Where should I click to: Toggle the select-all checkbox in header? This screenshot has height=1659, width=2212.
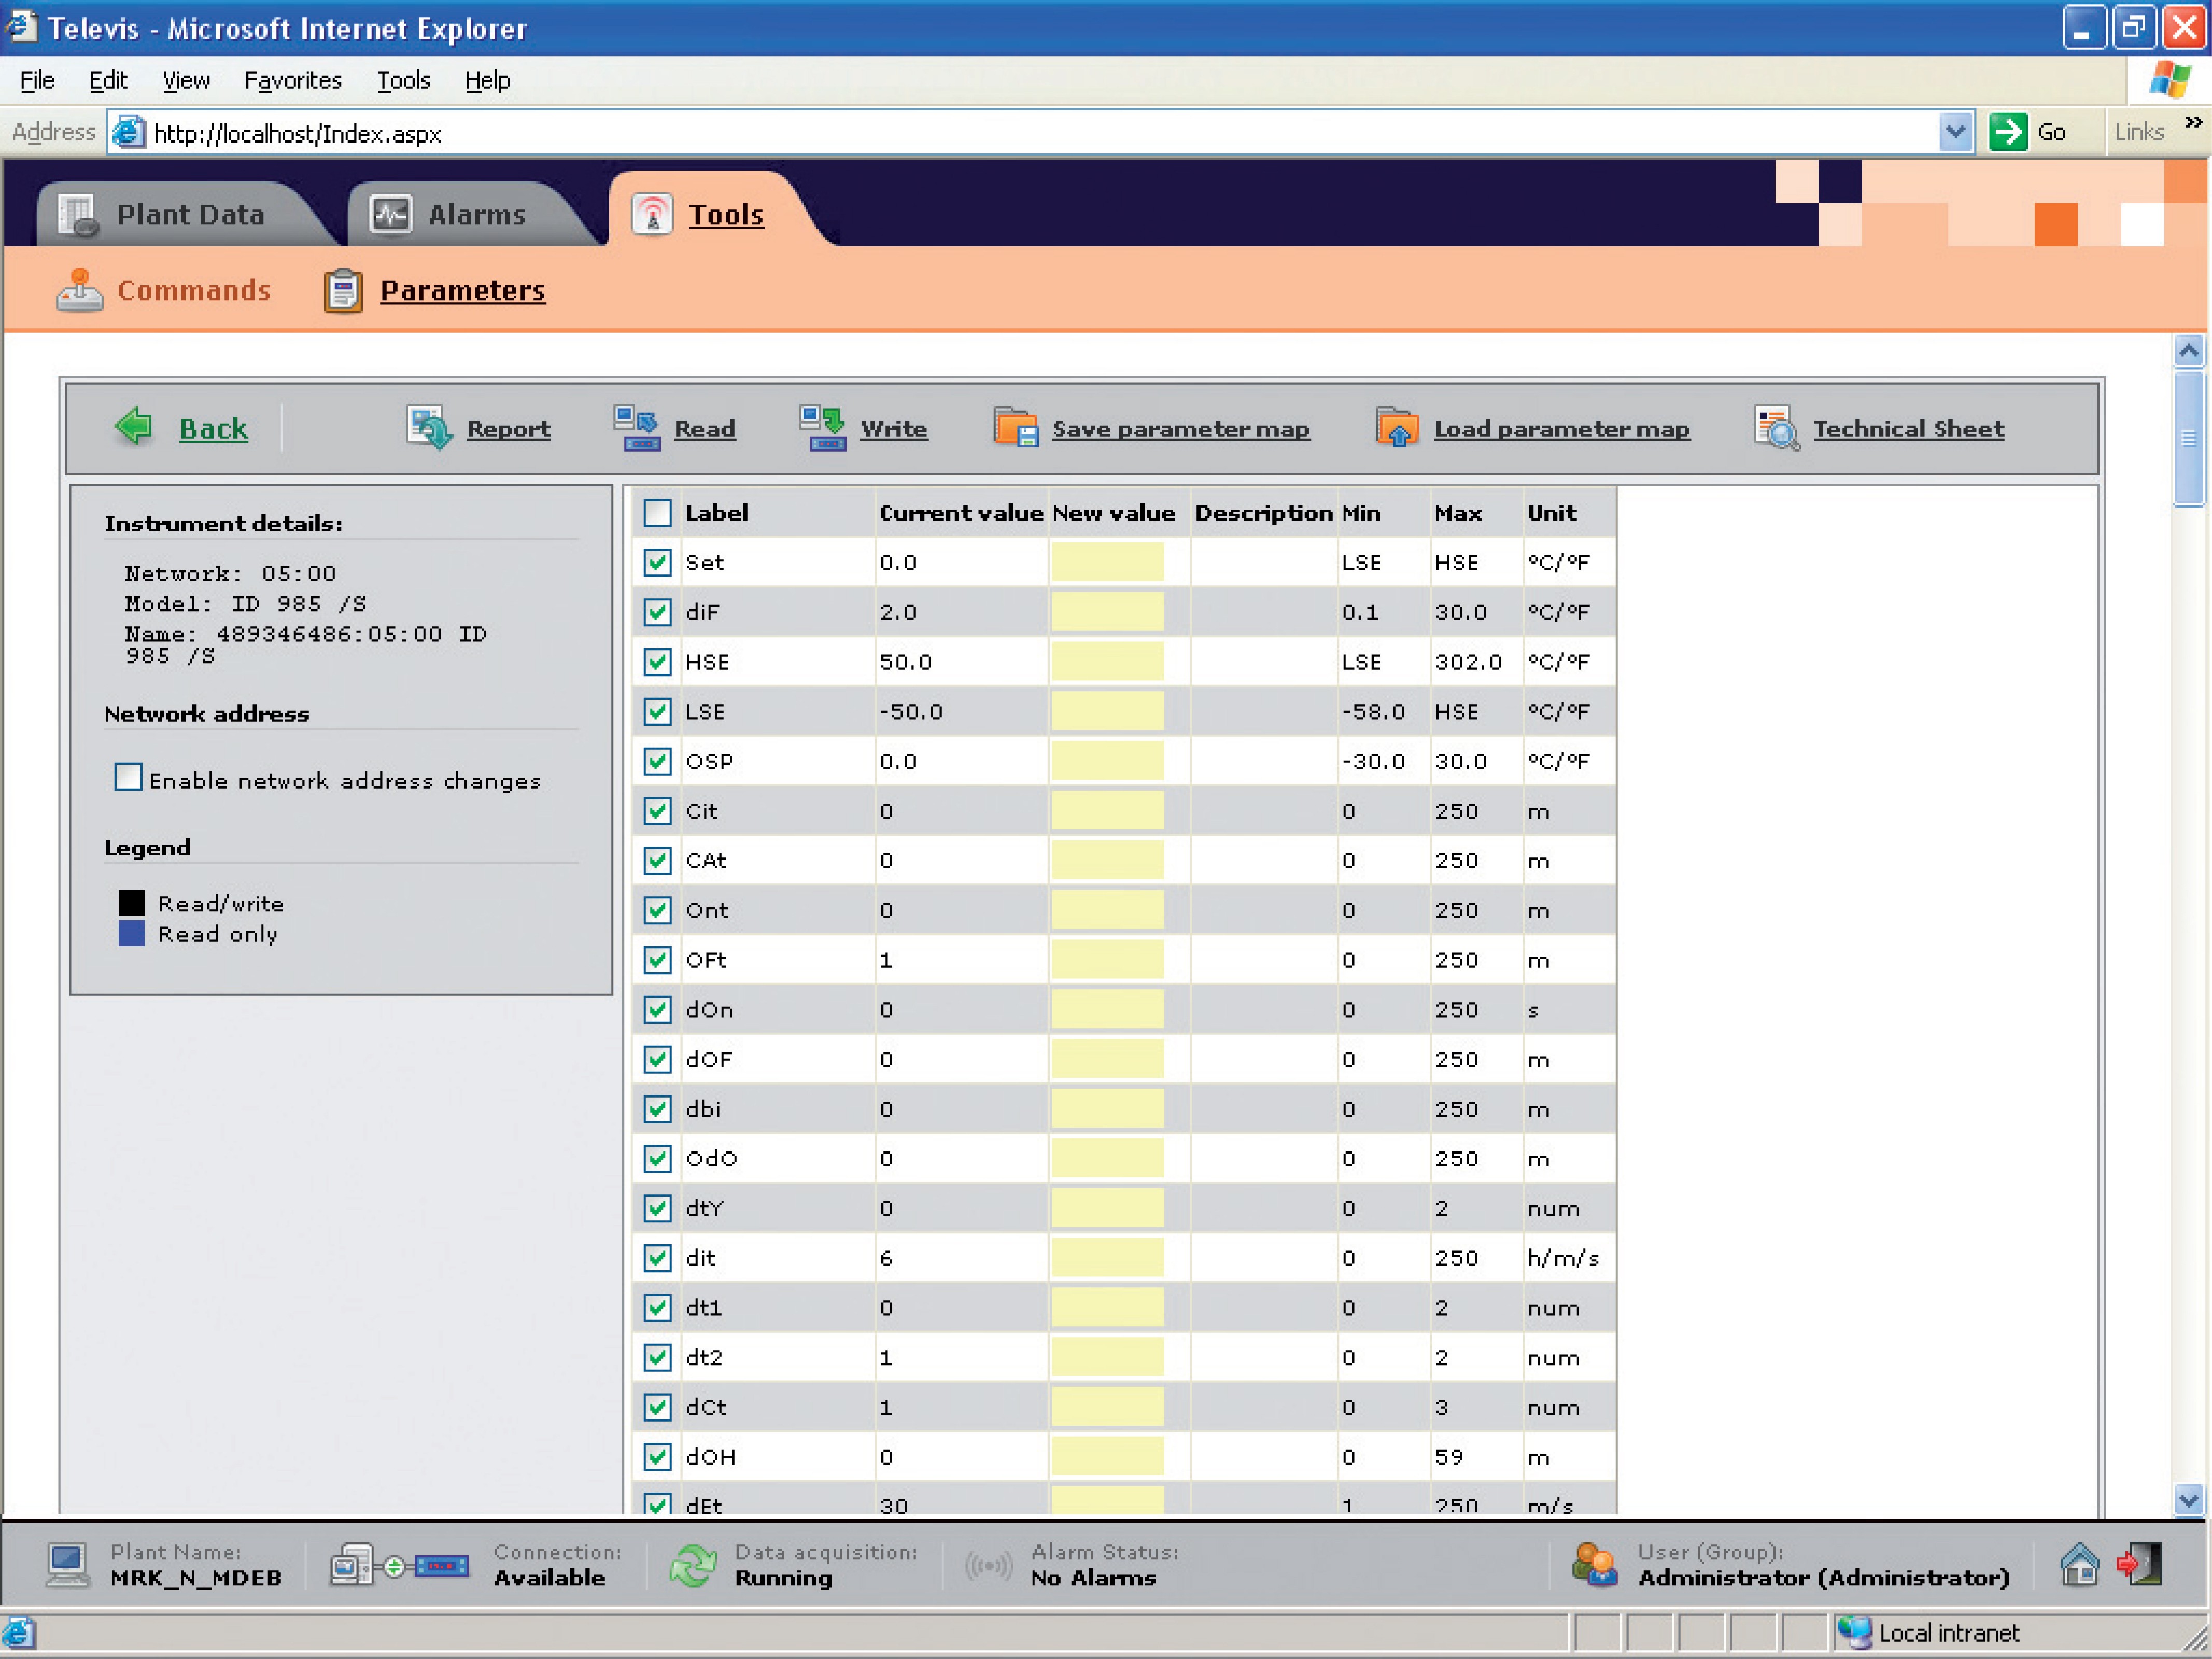[657, 513]
